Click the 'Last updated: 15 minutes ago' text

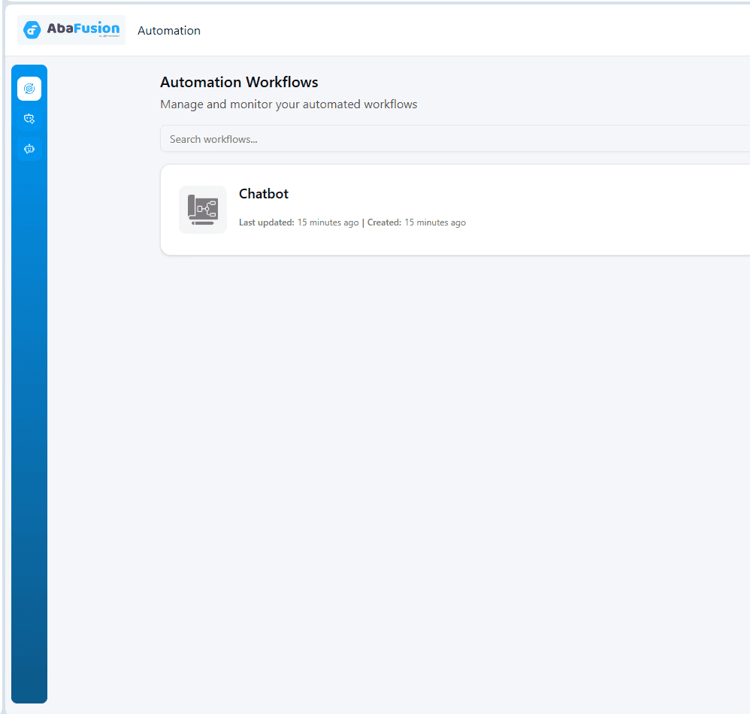[x=298, y=222]
